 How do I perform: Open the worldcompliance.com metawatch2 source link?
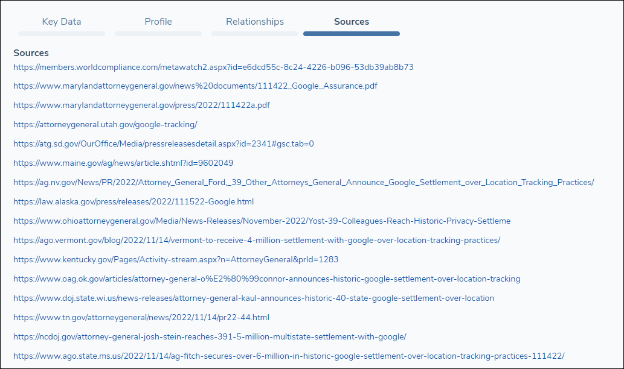point(213,67)
